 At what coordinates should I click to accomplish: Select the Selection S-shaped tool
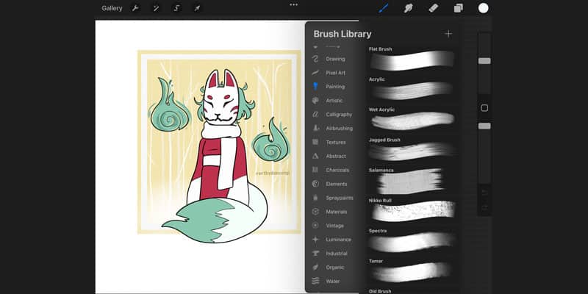[x=176, y=8]
